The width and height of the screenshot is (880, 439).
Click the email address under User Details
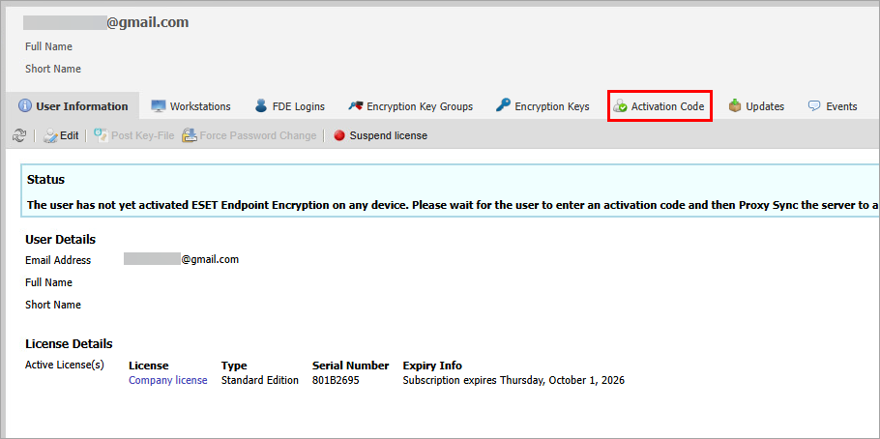(x=181, y=259)
